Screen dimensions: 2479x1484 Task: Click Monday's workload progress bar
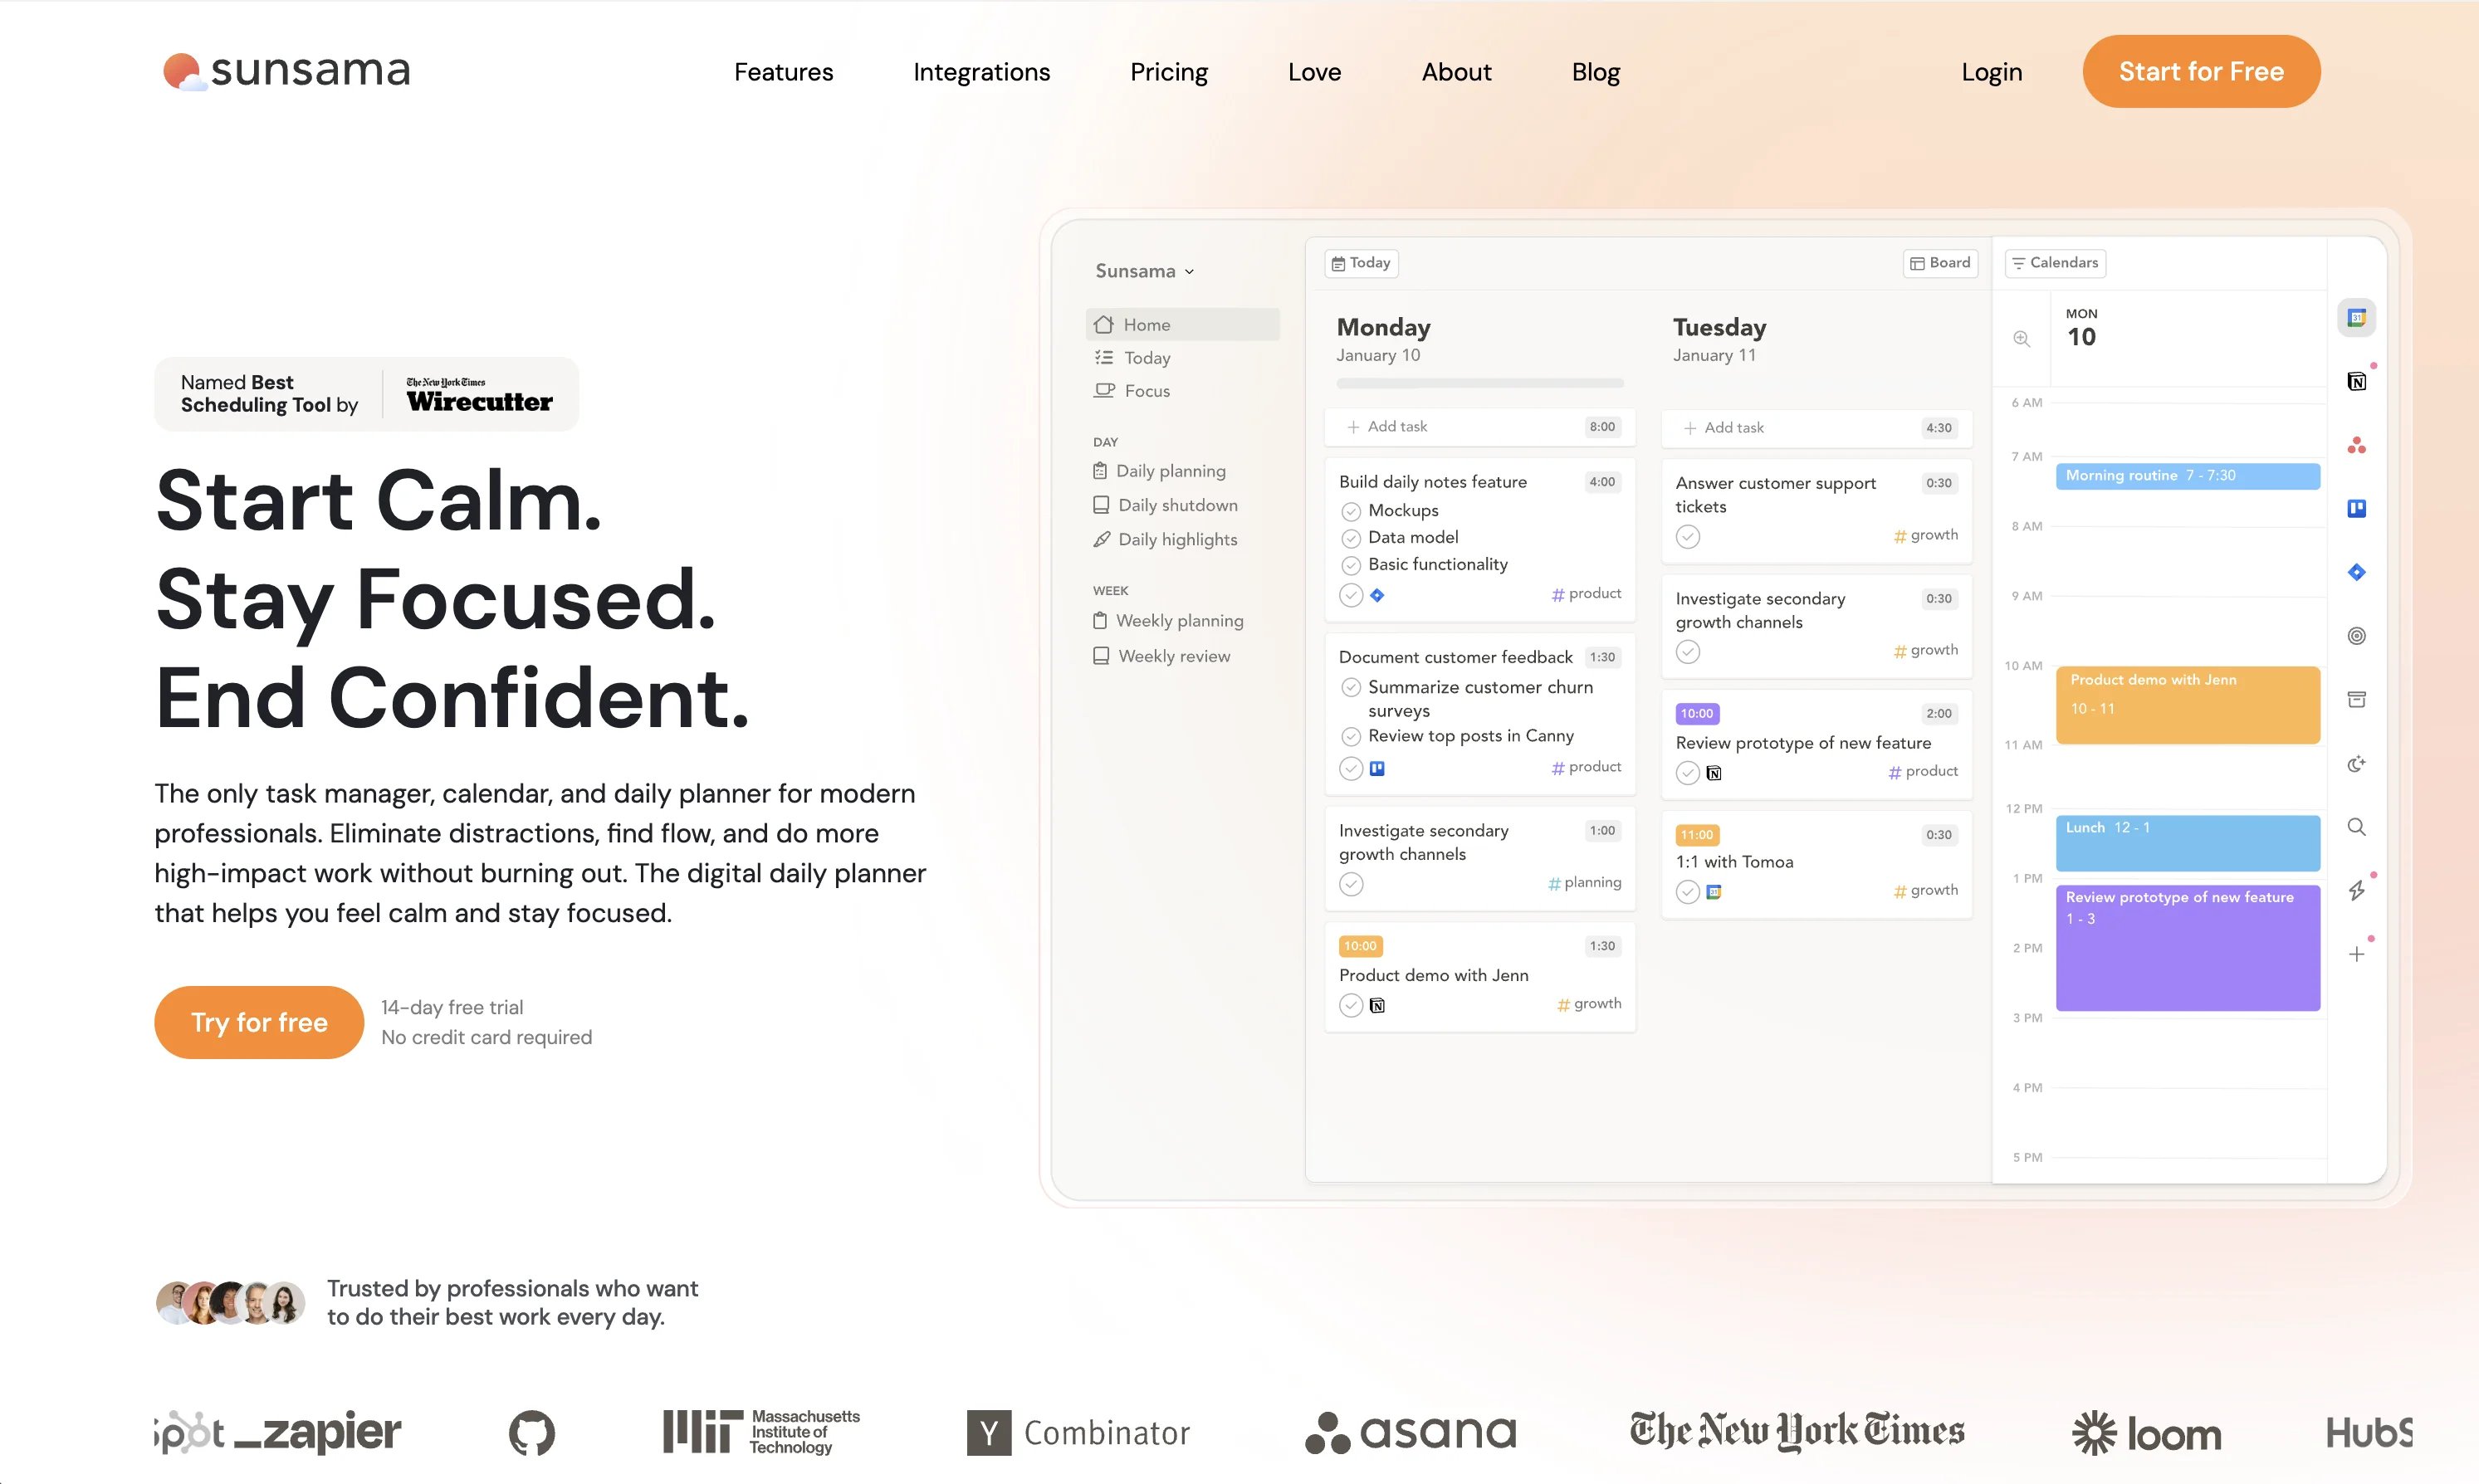(x=1479, y=384)
